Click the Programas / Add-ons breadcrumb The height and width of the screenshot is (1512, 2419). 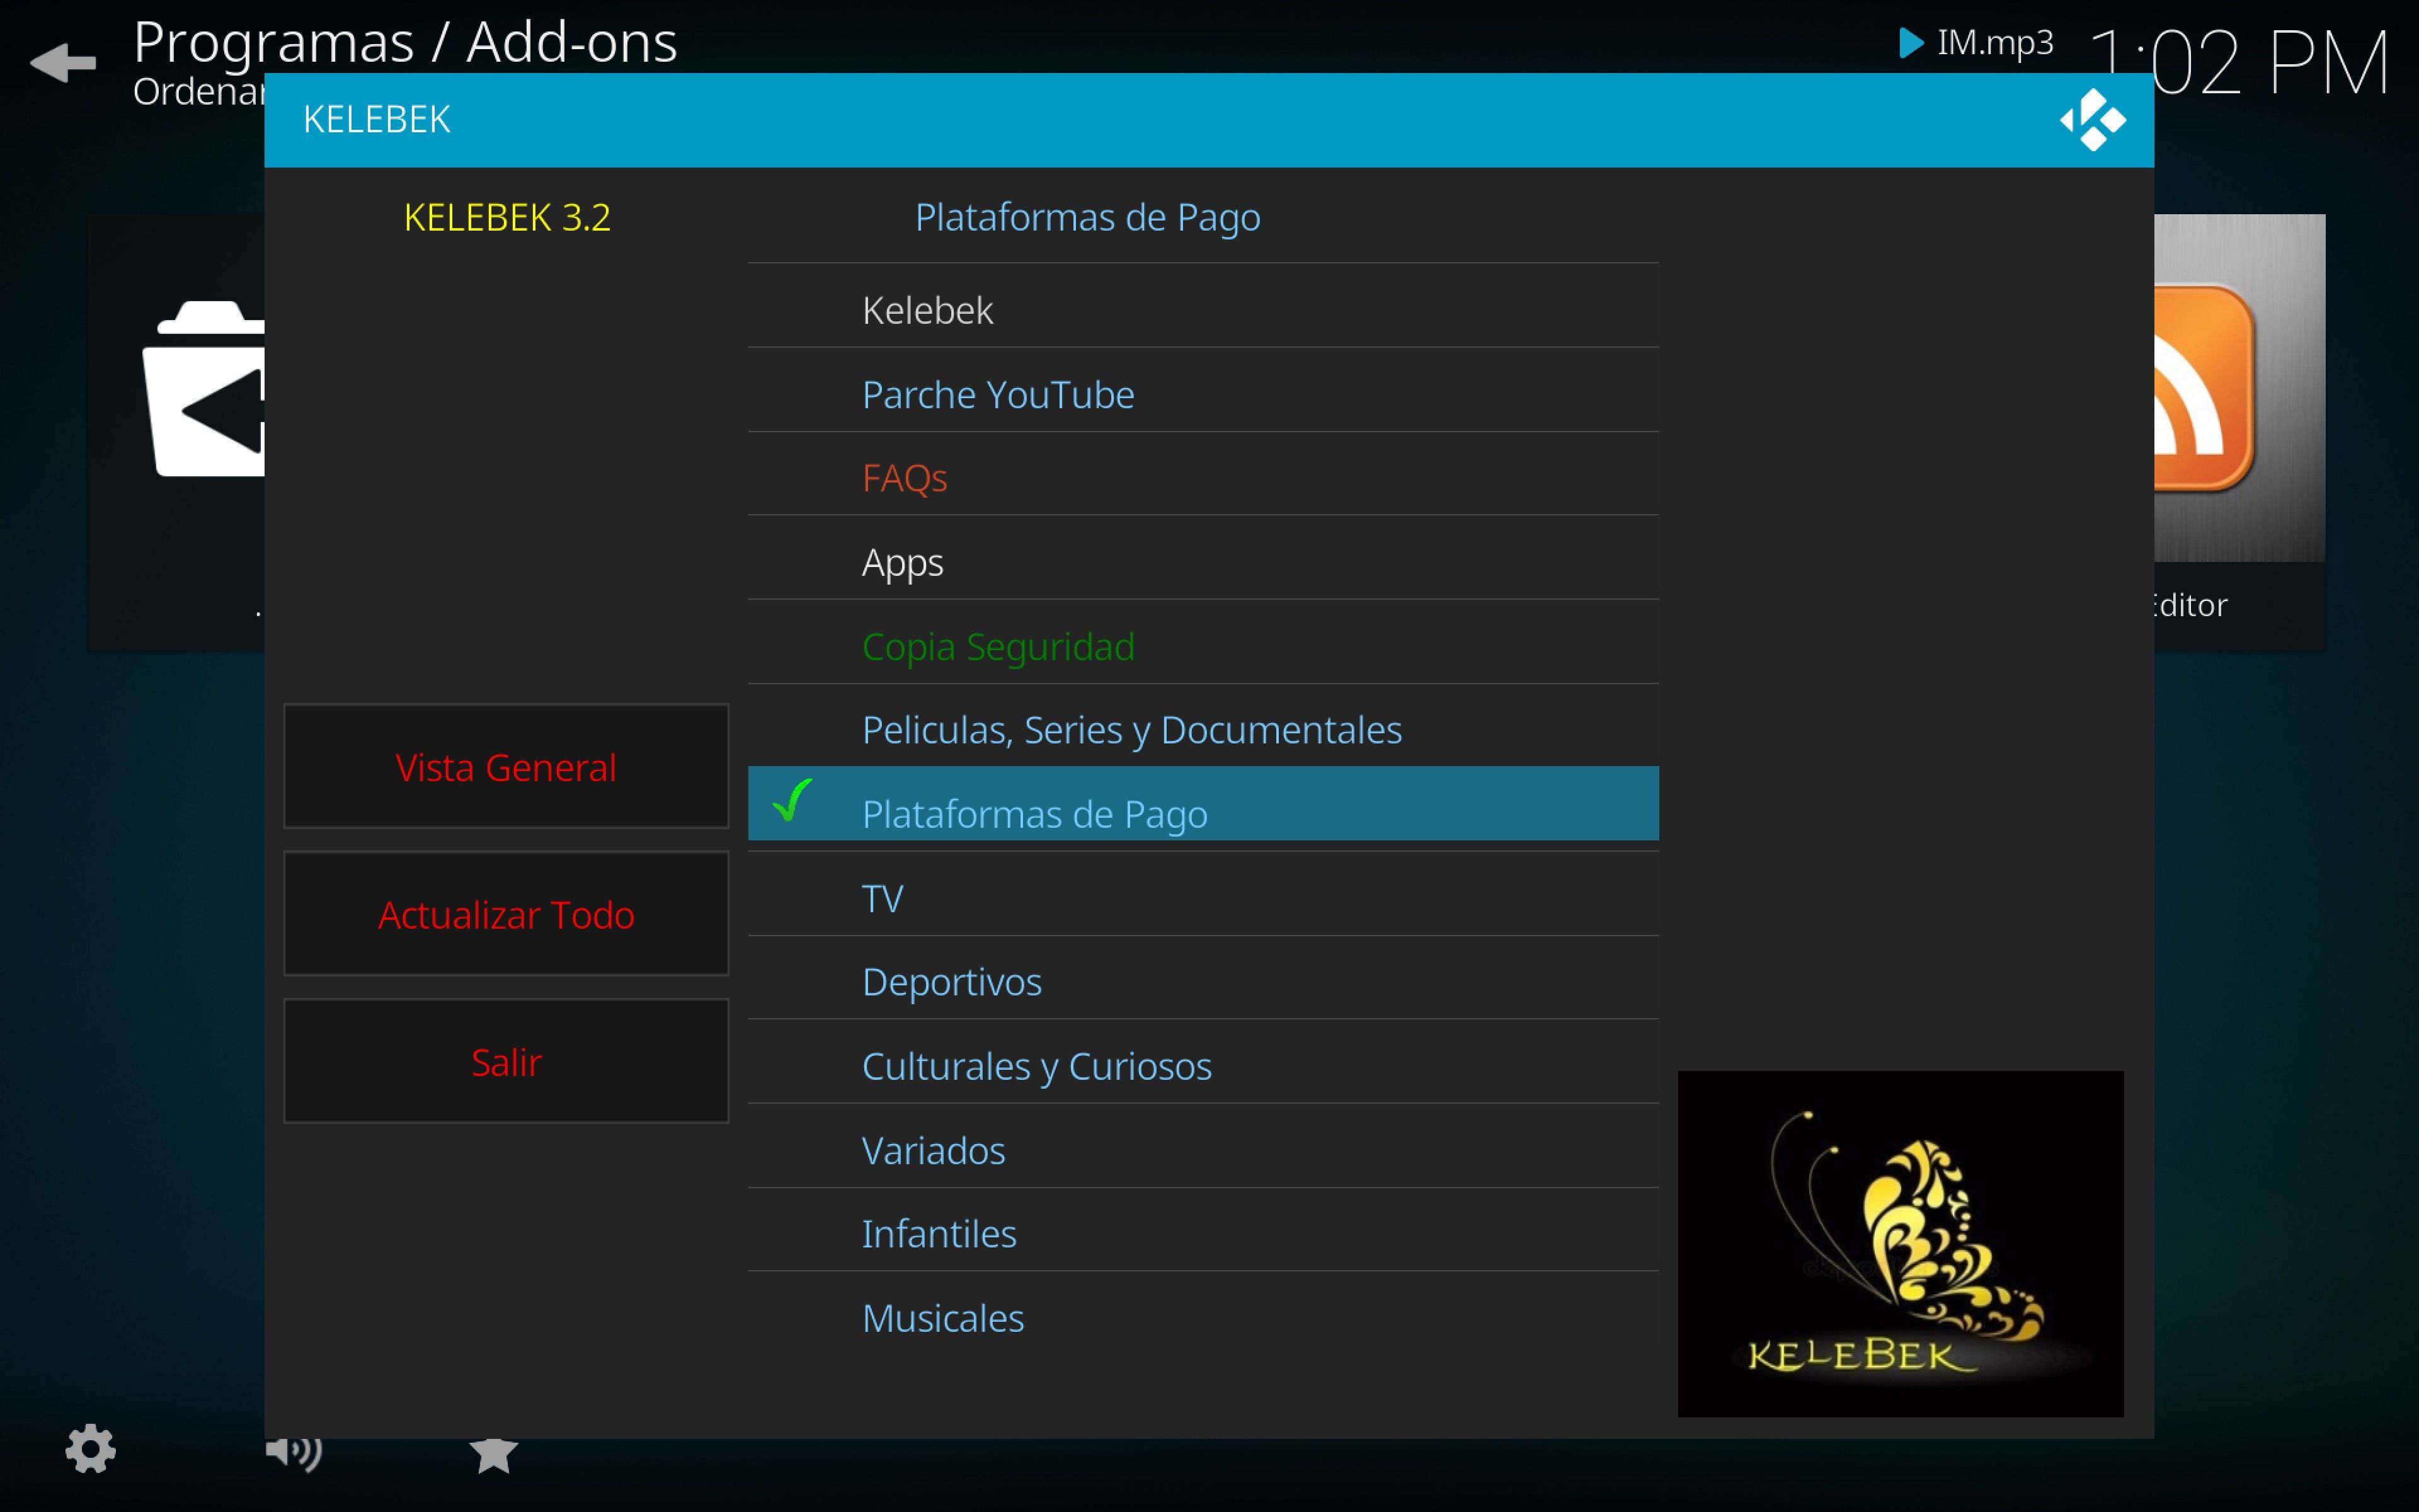(405, 42)
